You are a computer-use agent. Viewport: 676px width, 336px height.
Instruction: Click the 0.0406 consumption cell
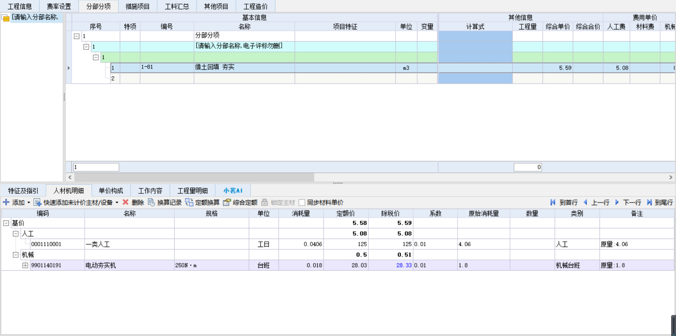(301, 244)
